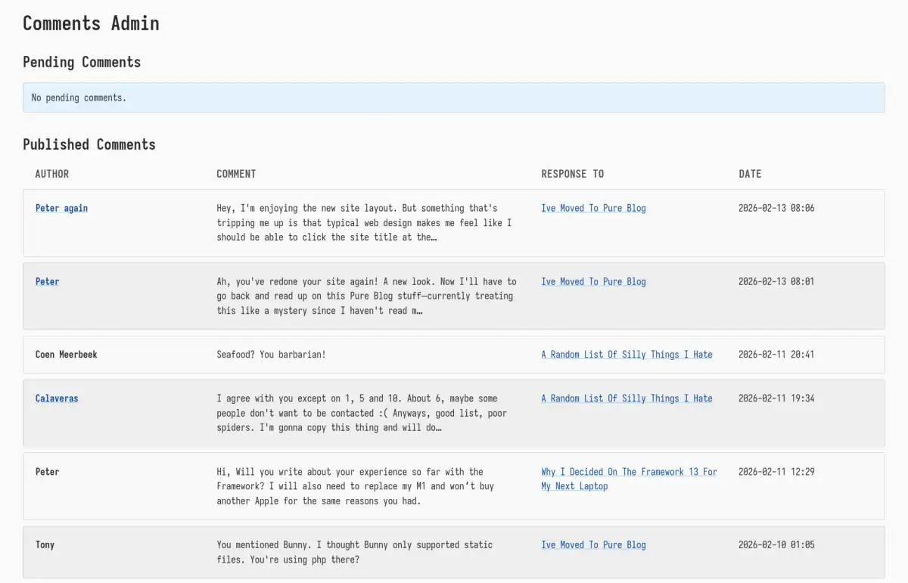Click the RESPONSE TO column header
This screenshot has width=908, height=583.
572,174
